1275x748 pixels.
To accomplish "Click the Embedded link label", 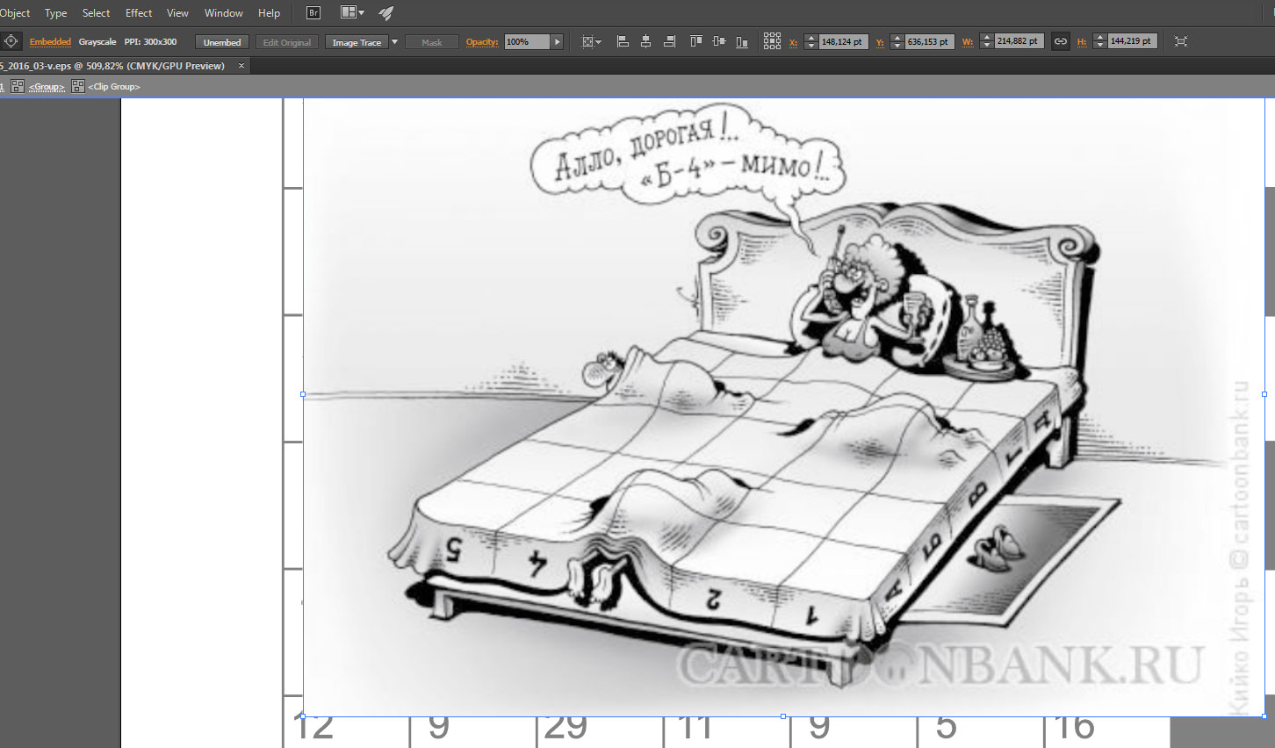I will click(50, 42).
